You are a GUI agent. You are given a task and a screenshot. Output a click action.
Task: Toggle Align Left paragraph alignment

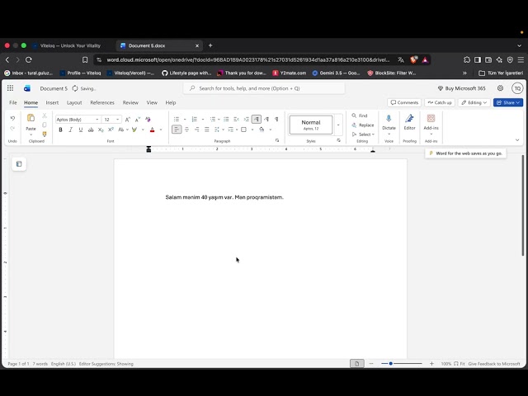point(177,130)
